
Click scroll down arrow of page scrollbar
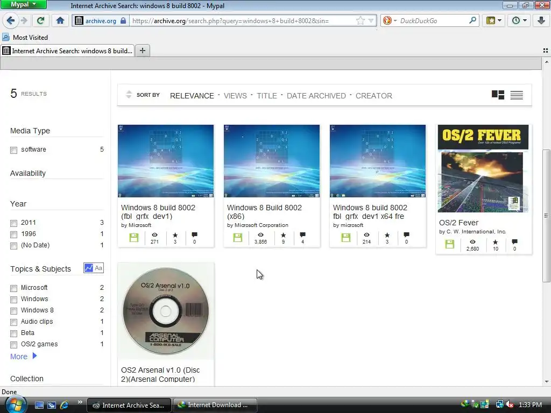click(546, 381)
